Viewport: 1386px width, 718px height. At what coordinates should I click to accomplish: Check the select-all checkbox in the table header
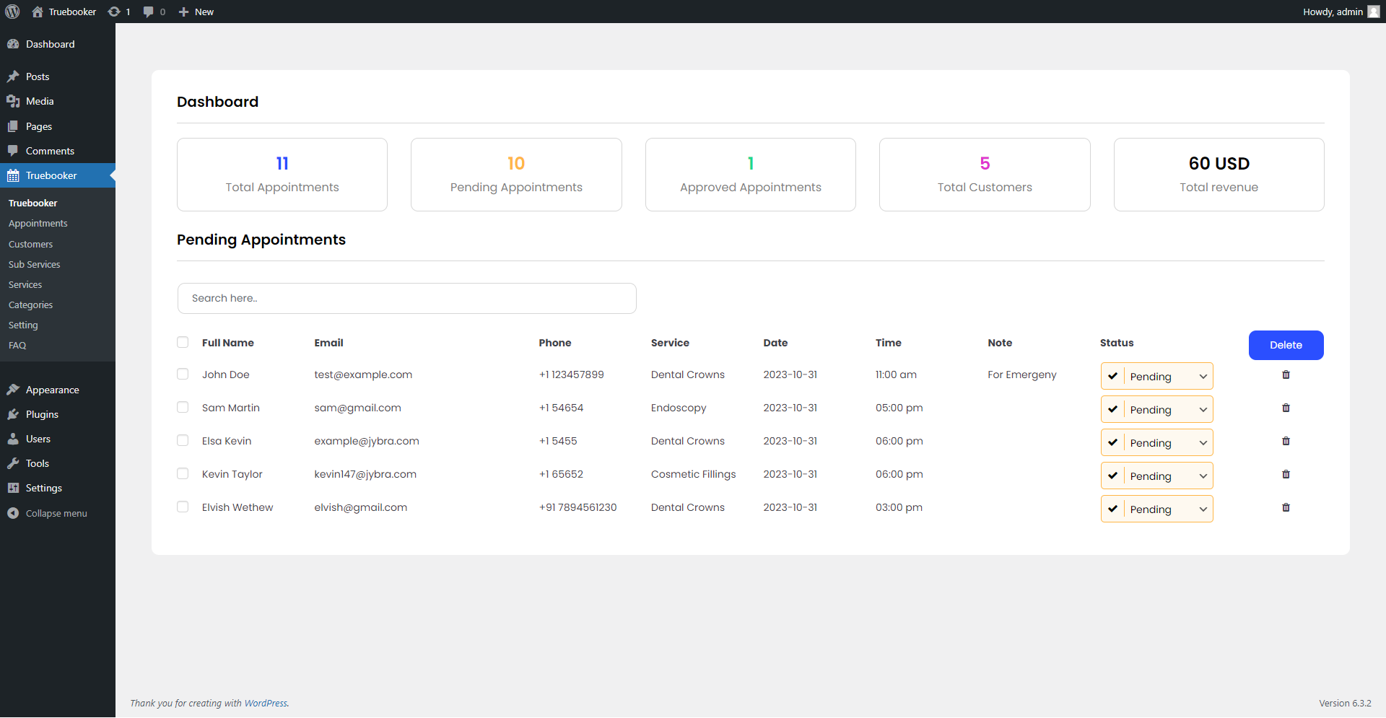pos(183,342)
